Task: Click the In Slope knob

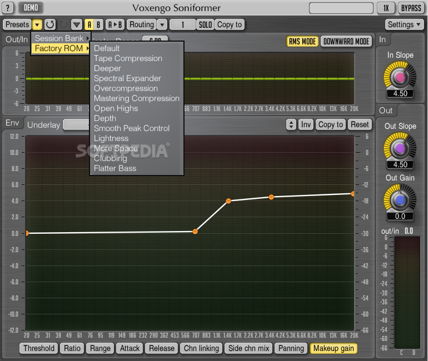Action: (400, 77)
